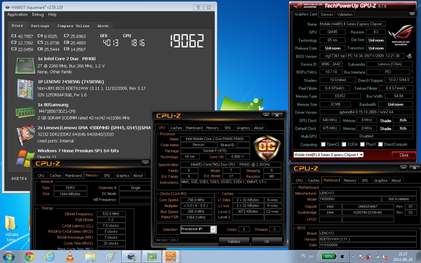Select the Memory tab in the CPU-Z mainboard window
The height and width of the screenshot is (263, 421).
(x=350, y=180)
